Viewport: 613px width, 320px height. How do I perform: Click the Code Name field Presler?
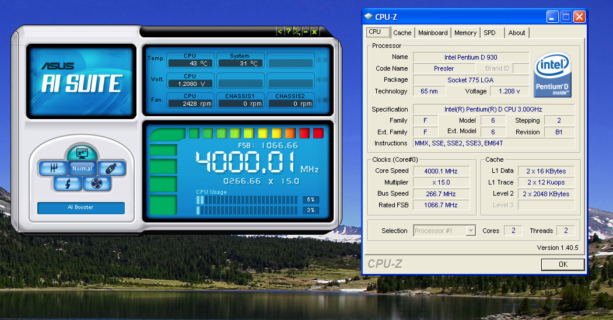click(x=444, y=68)
